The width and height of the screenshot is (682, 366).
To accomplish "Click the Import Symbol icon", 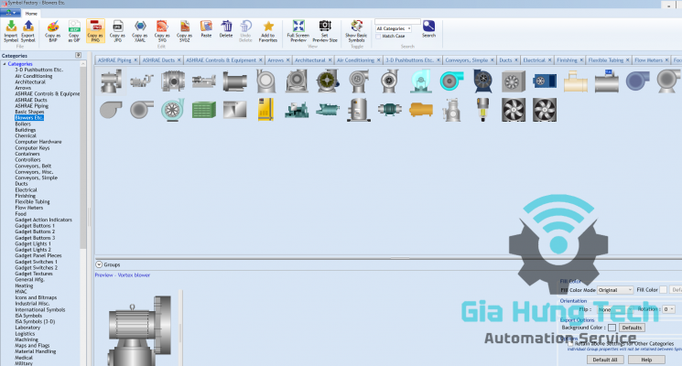I will [x=10, y=29].
